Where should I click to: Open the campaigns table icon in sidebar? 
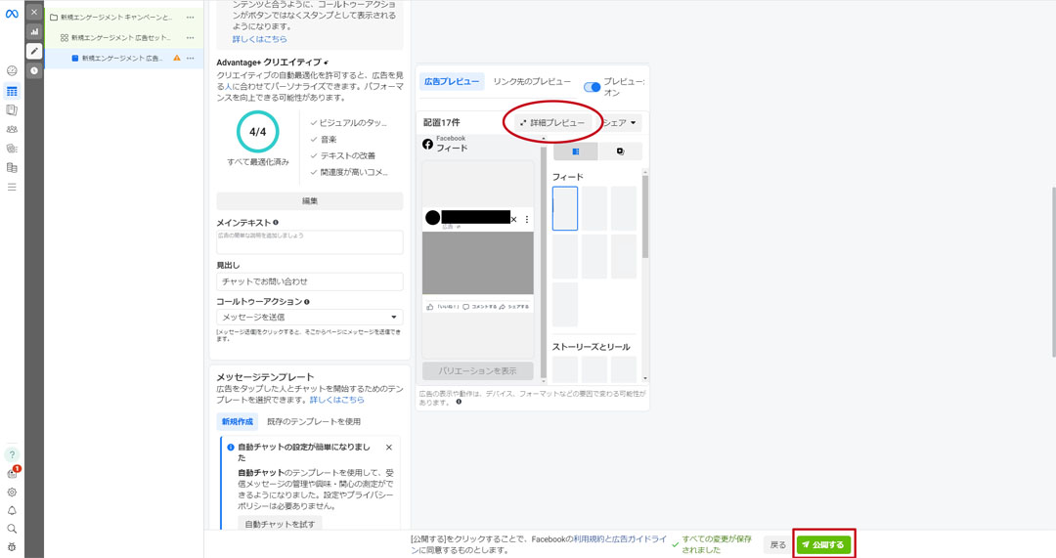(12, 91)
